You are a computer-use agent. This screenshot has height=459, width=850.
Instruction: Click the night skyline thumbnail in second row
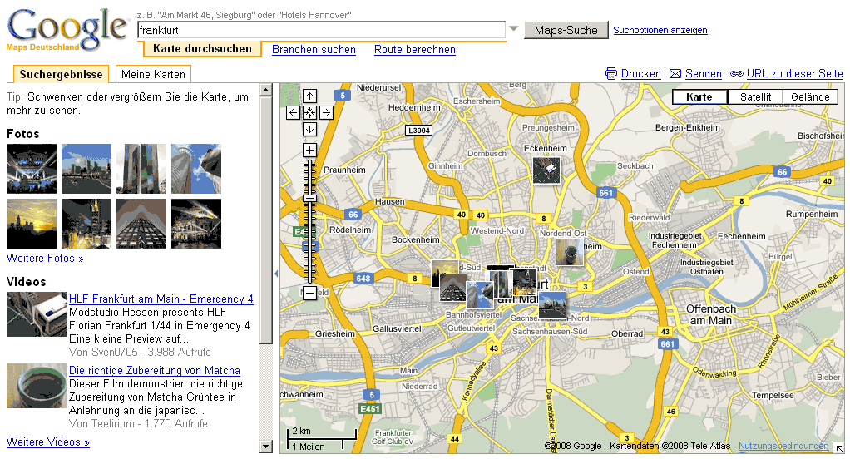click(x=86, y=224)
